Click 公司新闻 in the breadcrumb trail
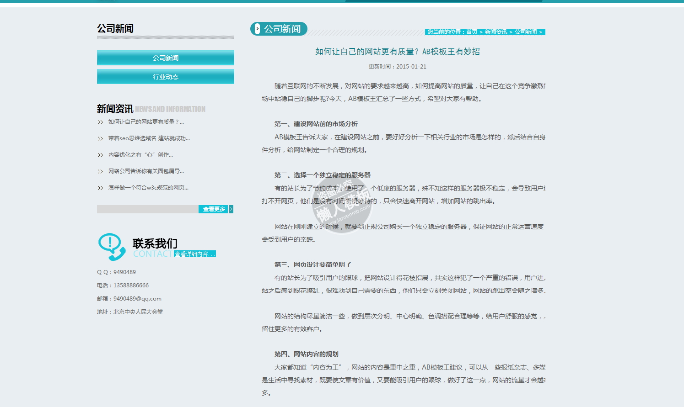Screen dimensions: 684x407 pos(526,32)
